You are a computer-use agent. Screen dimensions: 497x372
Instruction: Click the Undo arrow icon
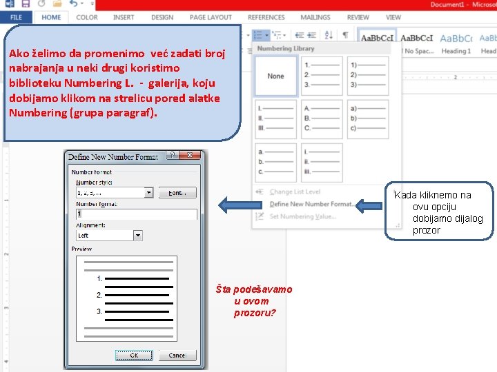tap(73, 3)
